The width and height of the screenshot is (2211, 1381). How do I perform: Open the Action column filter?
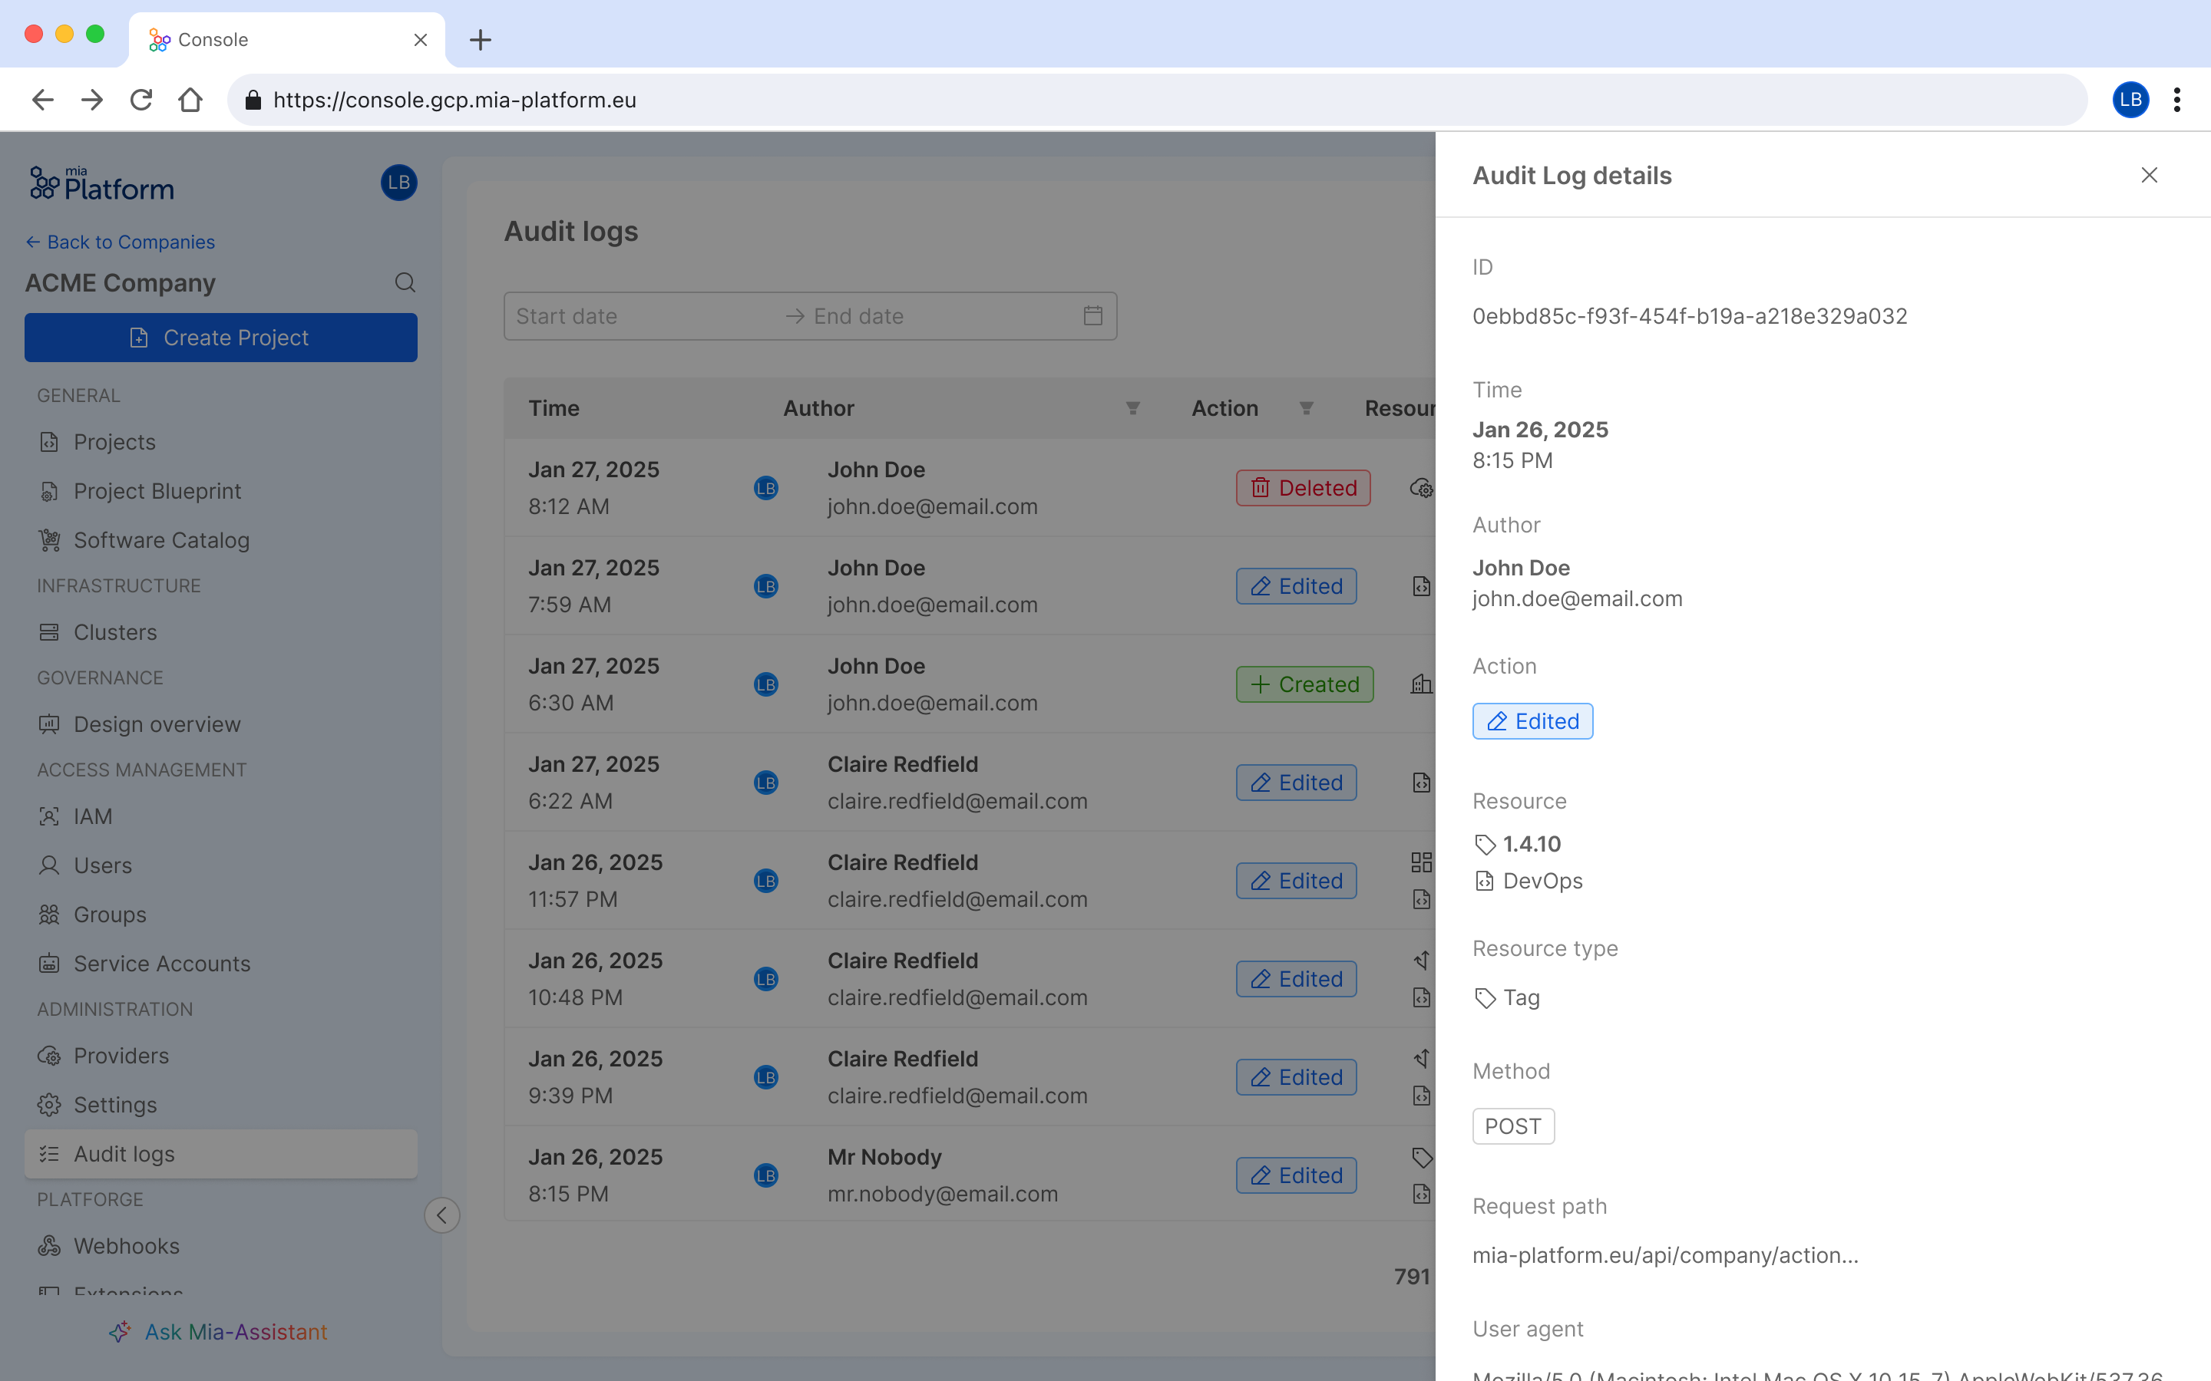[x=1307, y=407]
